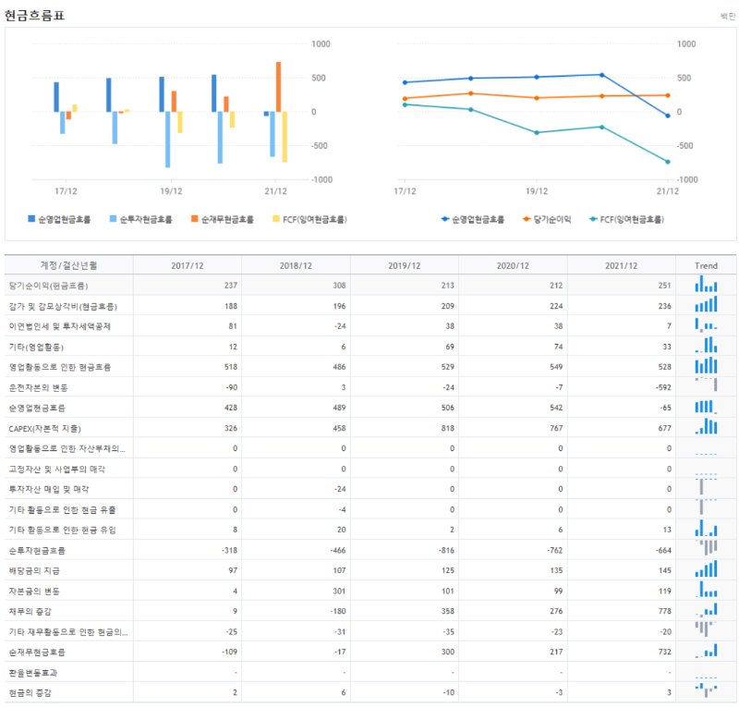Click the orange 당기순이익 point at 17/12
Screen dimensions: 739x708
[x=405, y=99]
